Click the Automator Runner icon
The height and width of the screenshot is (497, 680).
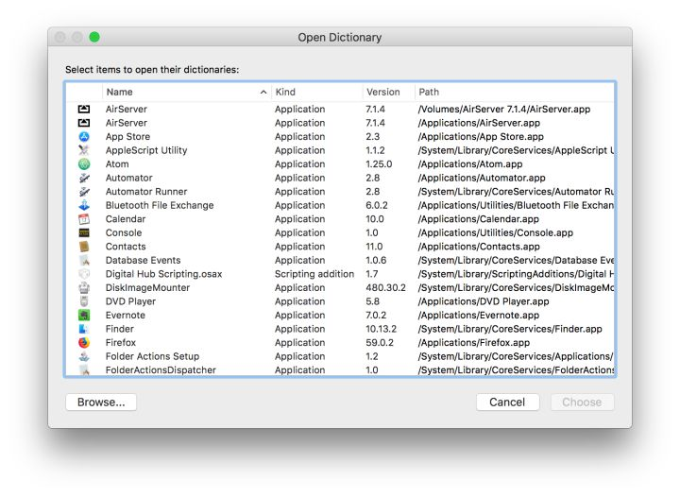(x=84, y=192)
